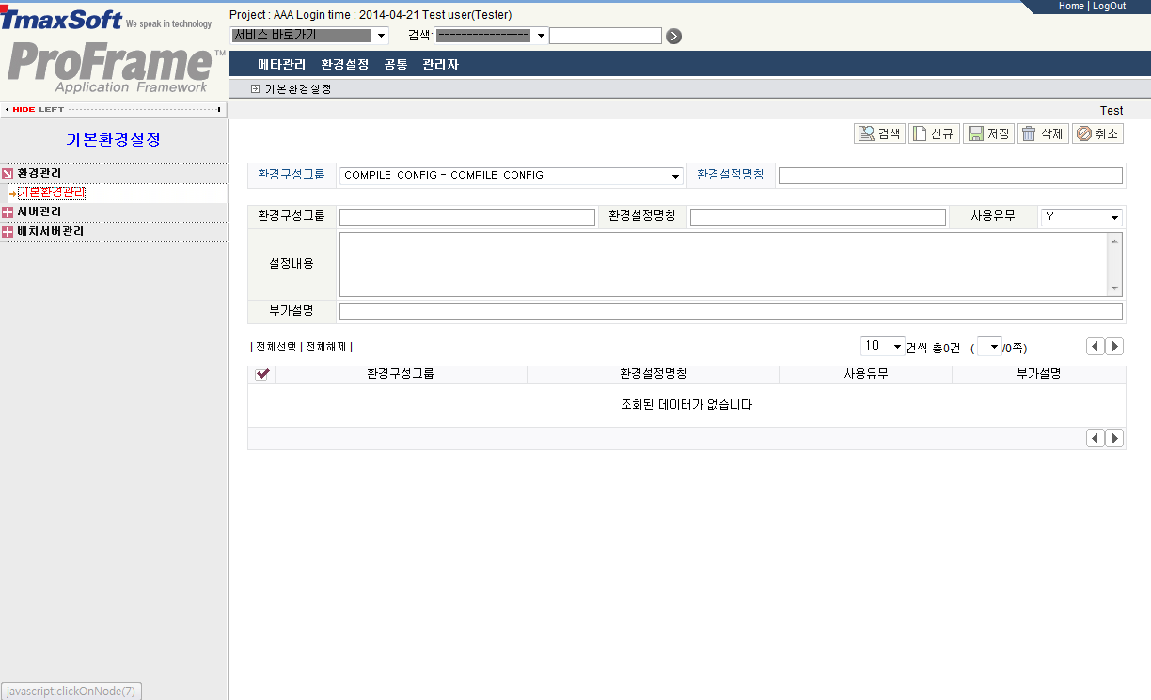The image size is (1151, 700).
Task: Open the 서비스 바로가기 dropdown
Action: 309,36
